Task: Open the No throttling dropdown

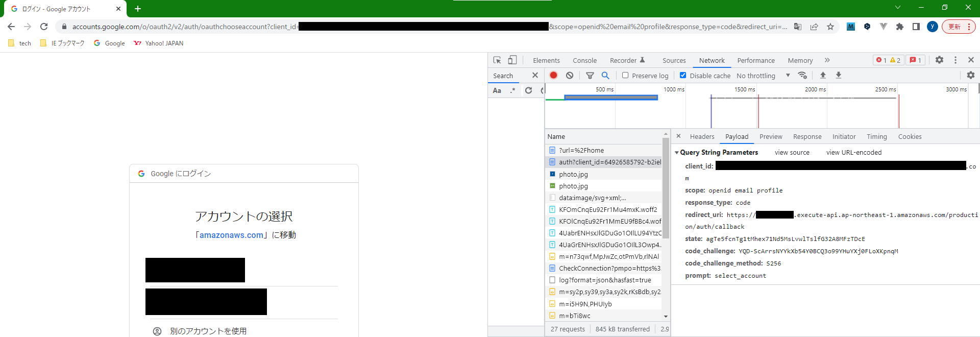Action: coord(763,76)
